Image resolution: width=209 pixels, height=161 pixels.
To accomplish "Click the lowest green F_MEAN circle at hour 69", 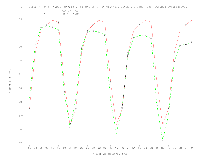I will coord(163,140).
